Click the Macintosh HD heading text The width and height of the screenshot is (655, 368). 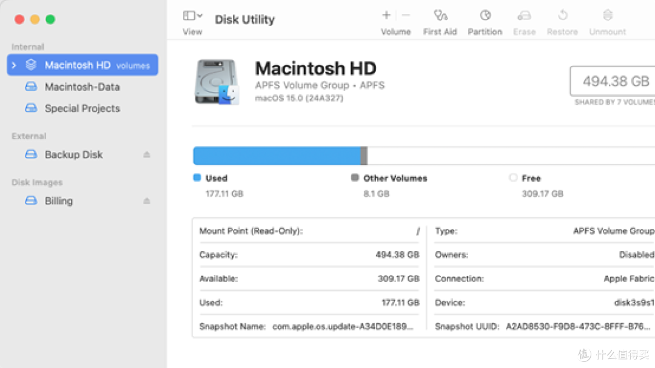coord(316,68)
